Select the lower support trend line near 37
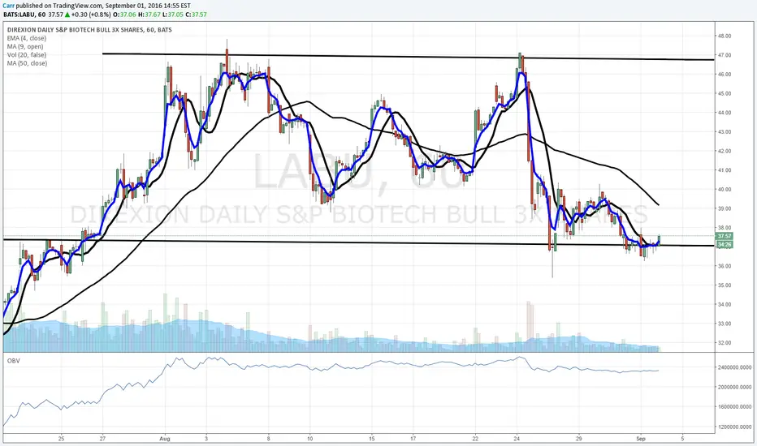 tap(358, 242)
